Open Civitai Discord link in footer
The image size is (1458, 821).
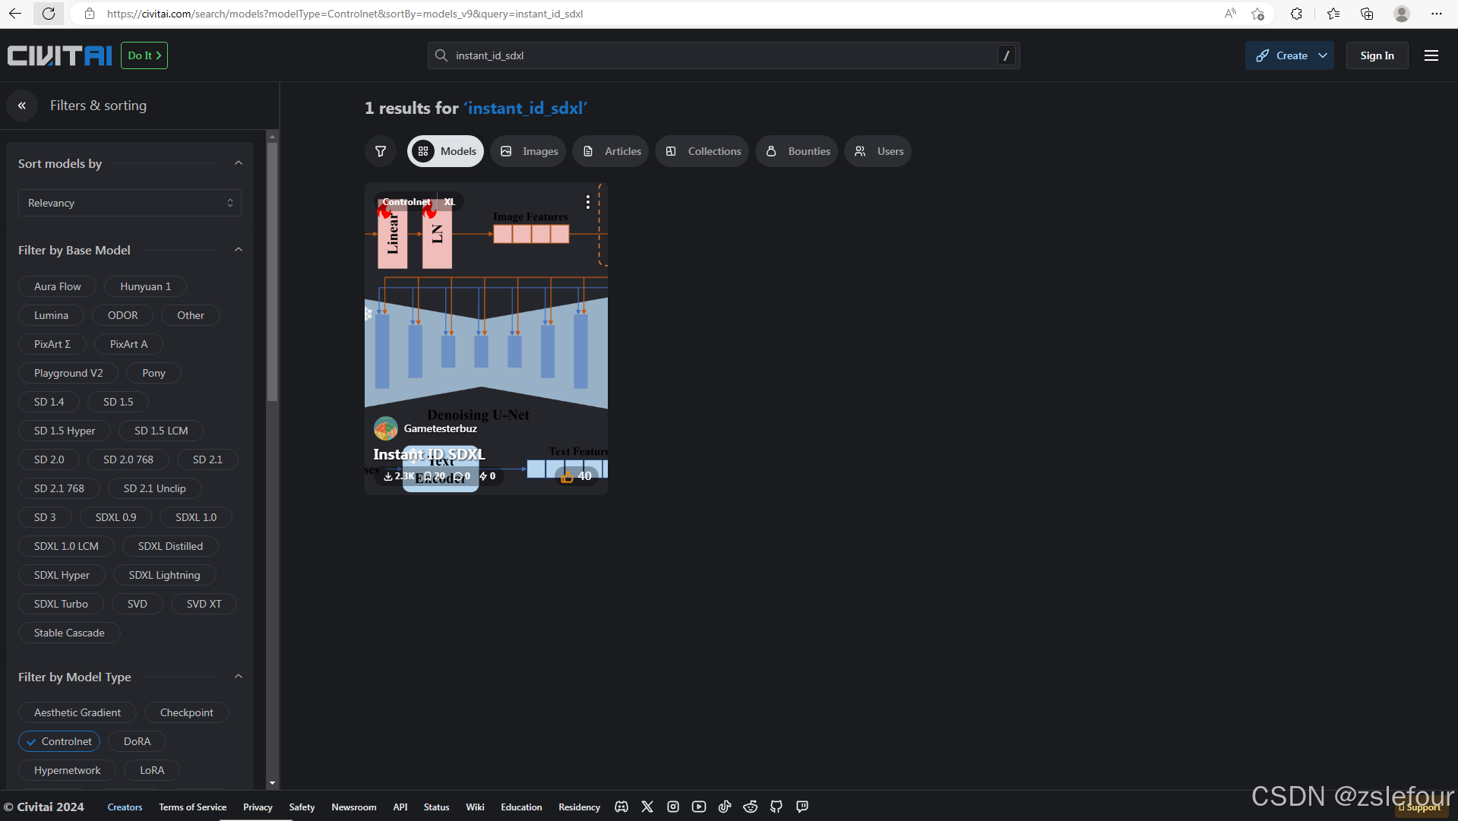[621, 807]
